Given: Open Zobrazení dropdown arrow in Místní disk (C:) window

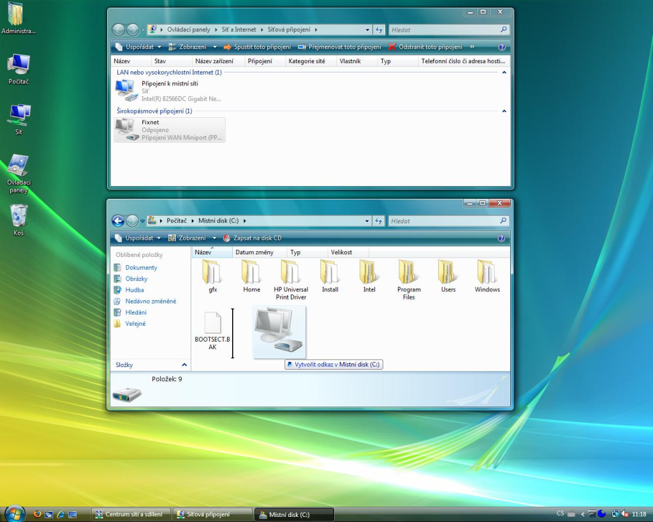Looking at the screenshot, I should click(214, 238).
